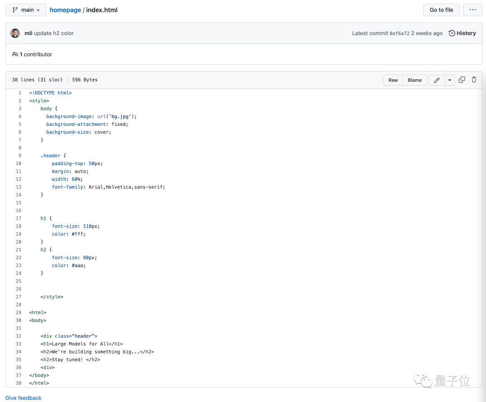Expand the edit options caret dropdown
The image size is (486, 402).
click(x=450, y=80)
